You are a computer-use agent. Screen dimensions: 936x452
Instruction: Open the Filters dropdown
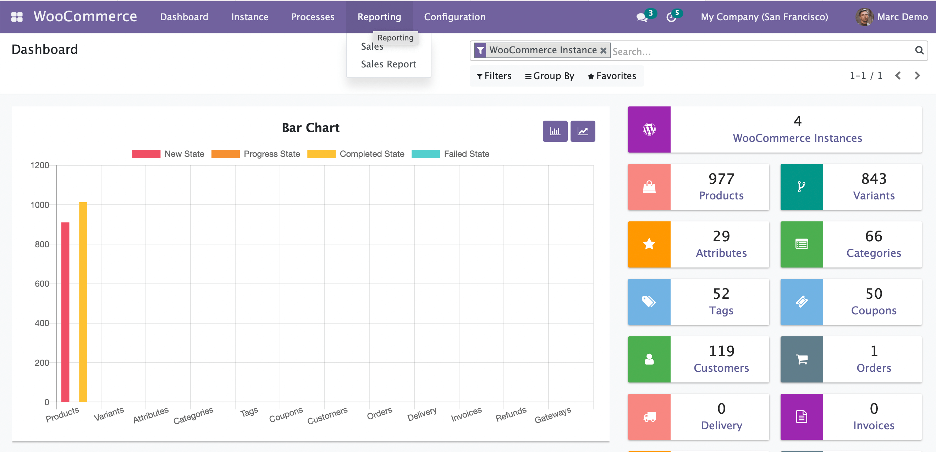tap(494, 76)
